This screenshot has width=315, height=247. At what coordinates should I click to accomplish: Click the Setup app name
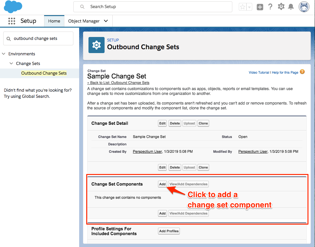[28, 21]
